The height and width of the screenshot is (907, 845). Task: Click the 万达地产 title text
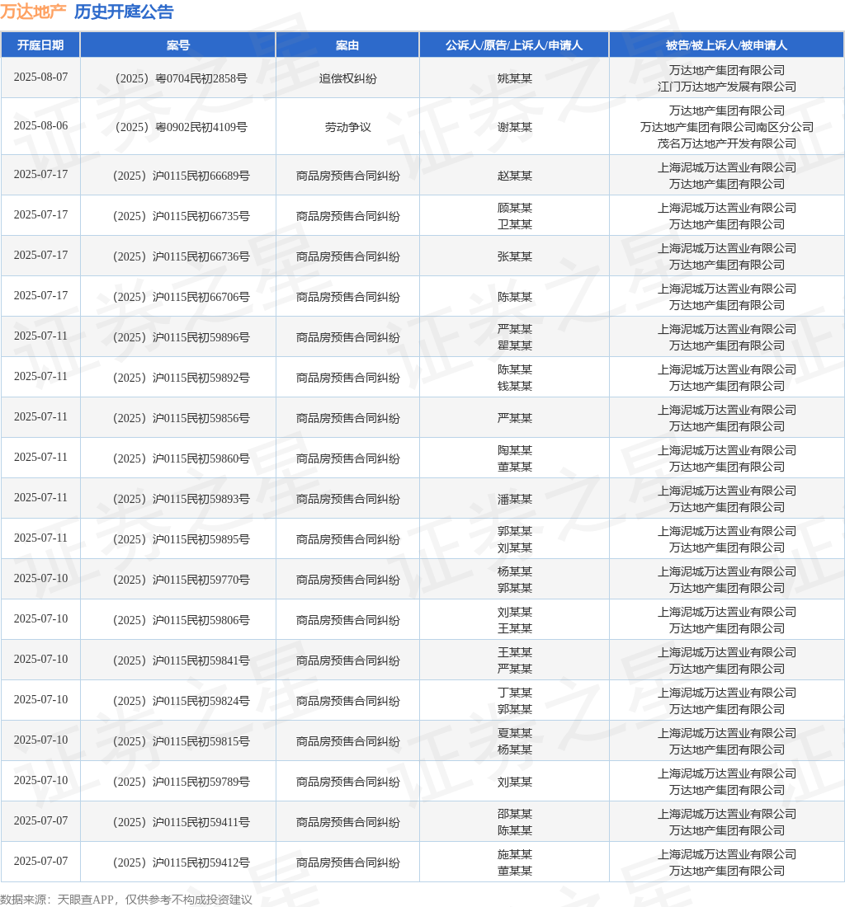[x=33, y=12]
